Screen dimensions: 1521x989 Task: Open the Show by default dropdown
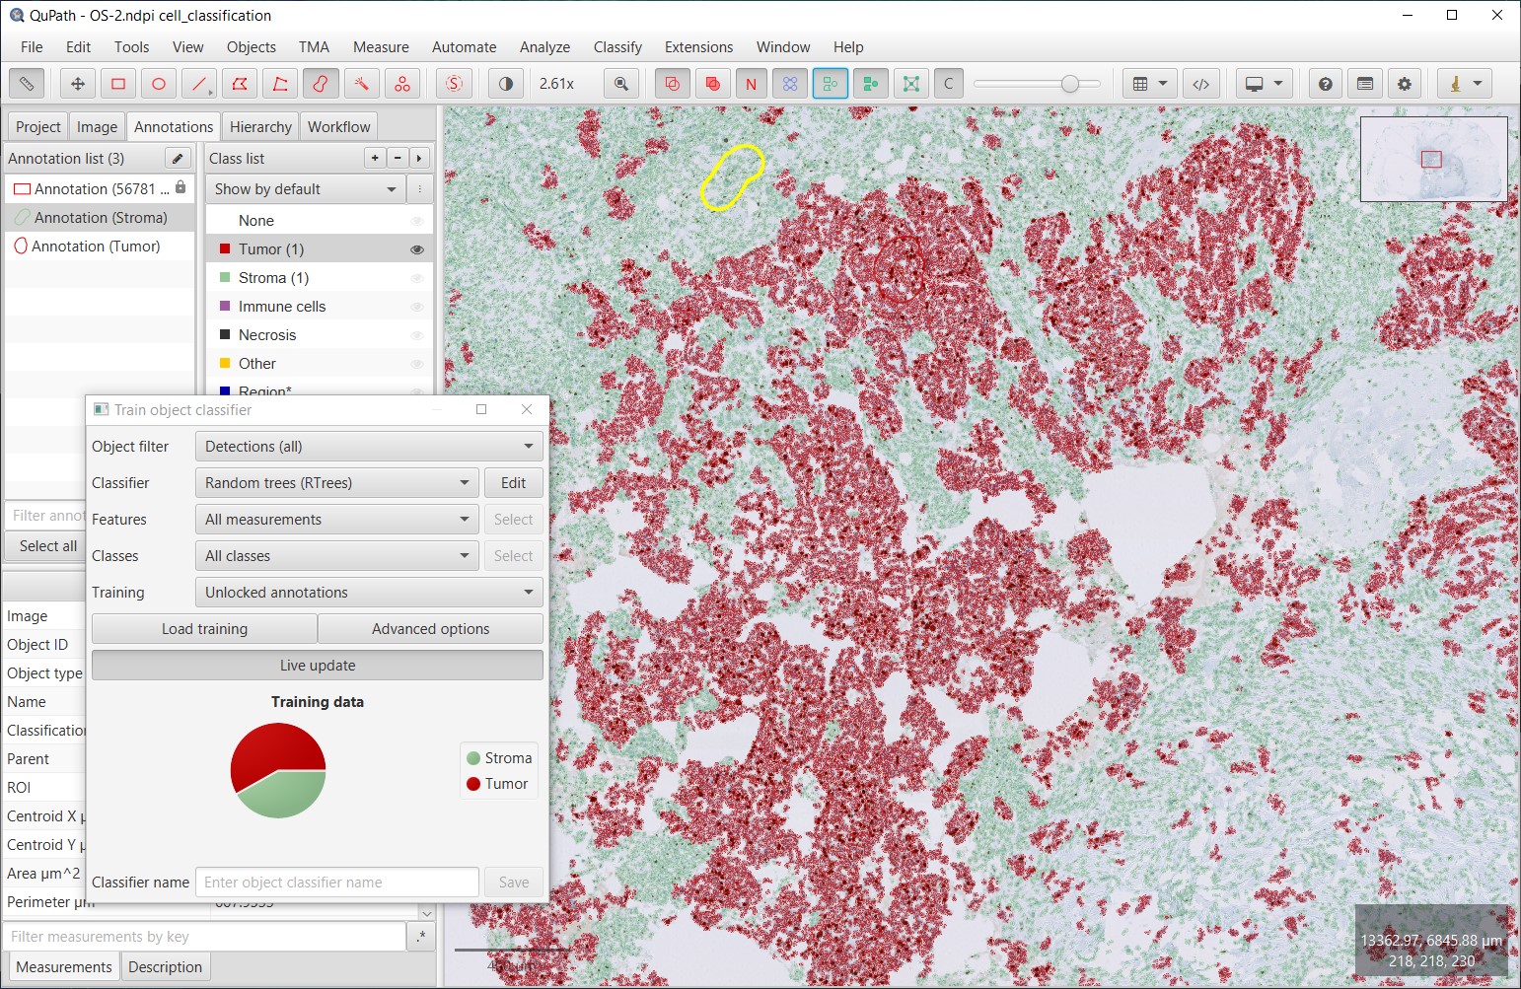(x=306, y=189)
